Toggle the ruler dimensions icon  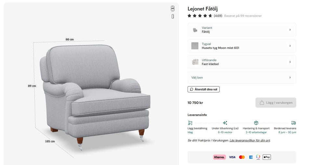point(173,16)
